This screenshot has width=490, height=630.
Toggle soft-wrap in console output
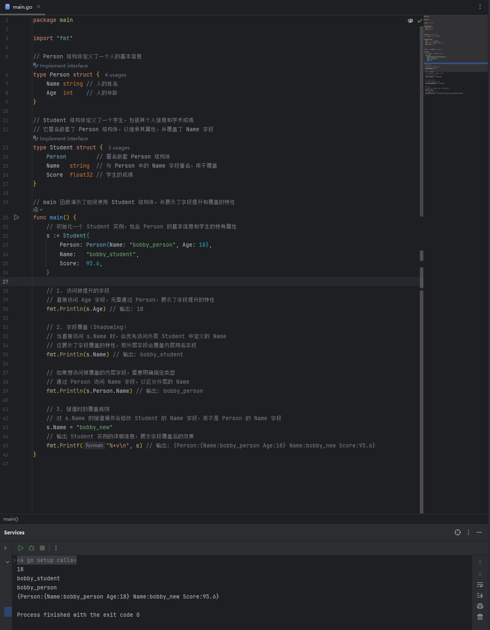[480, 584]
